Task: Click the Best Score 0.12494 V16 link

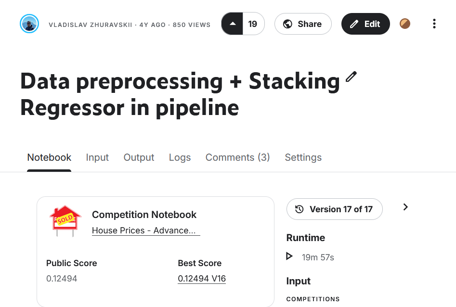Action: 202,278
